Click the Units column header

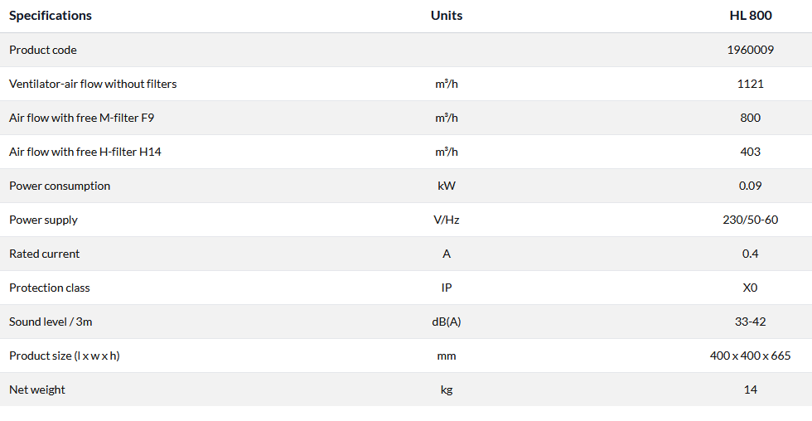tap(447, 16)
